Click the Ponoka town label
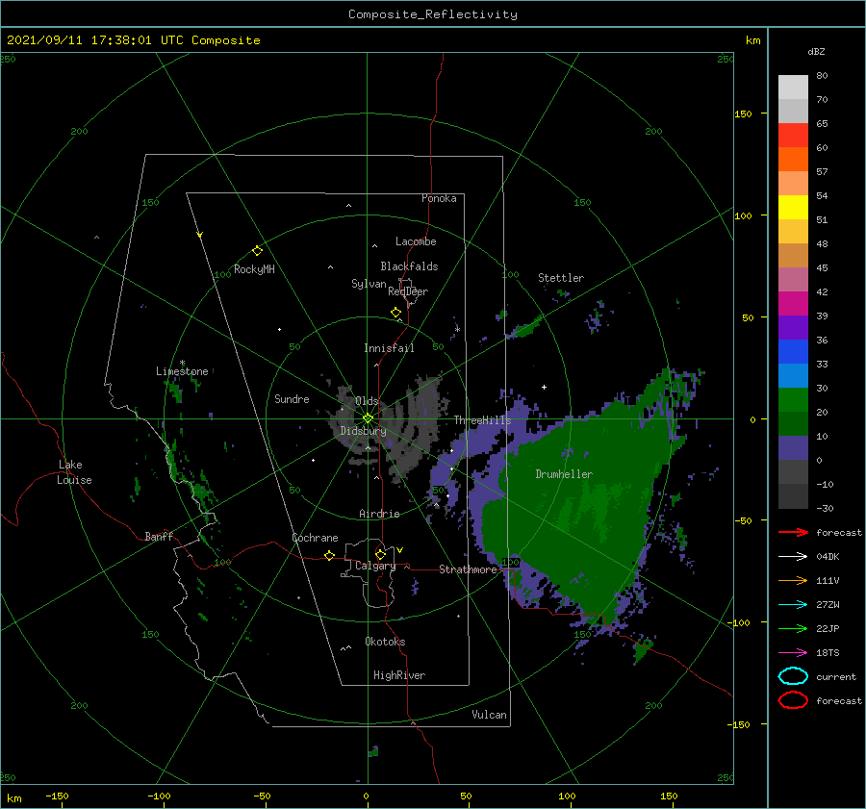 pyautogui.click(x=439, y=198)
